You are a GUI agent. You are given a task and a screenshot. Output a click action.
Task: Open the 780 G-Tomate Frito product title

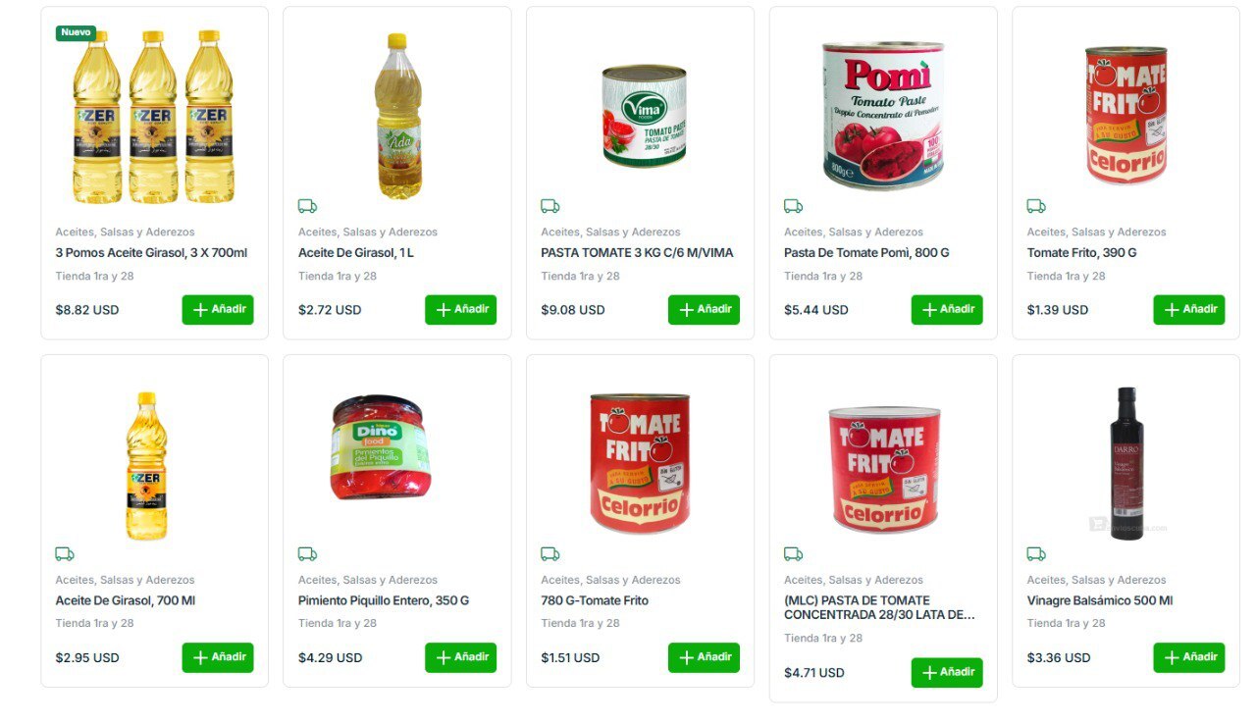pyautogui.click(x=595, y=600)
